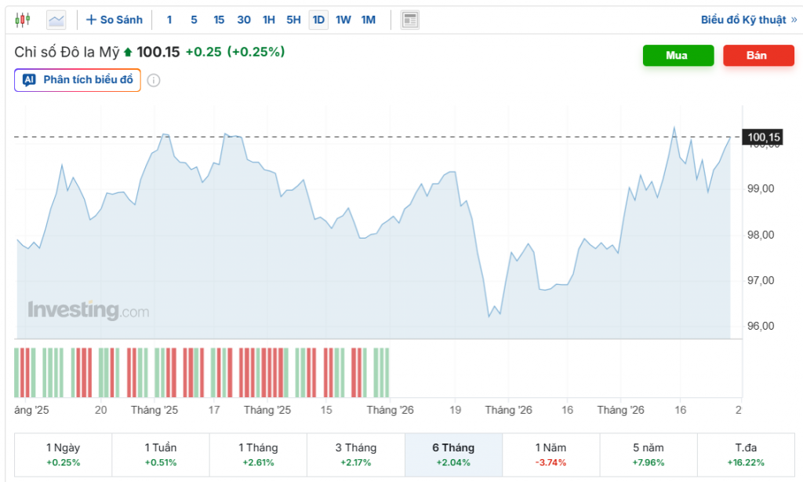Click the info icon beside Phân tích biểu đồ

tap(154, 80)
